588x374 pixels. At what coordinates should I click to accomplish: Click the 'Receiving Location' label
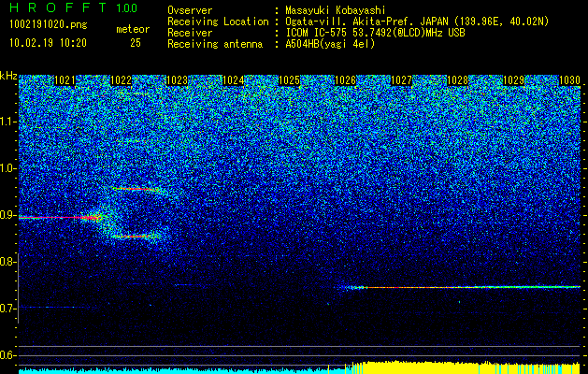218,22
